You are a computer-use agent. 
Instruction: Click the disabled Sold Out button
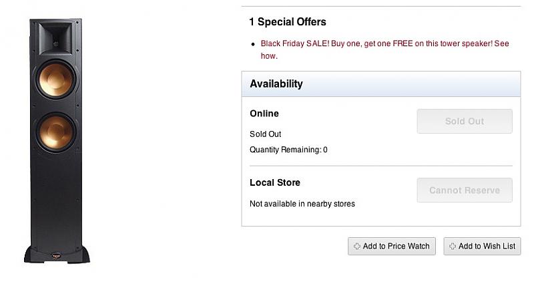click(x=465, y=122)
